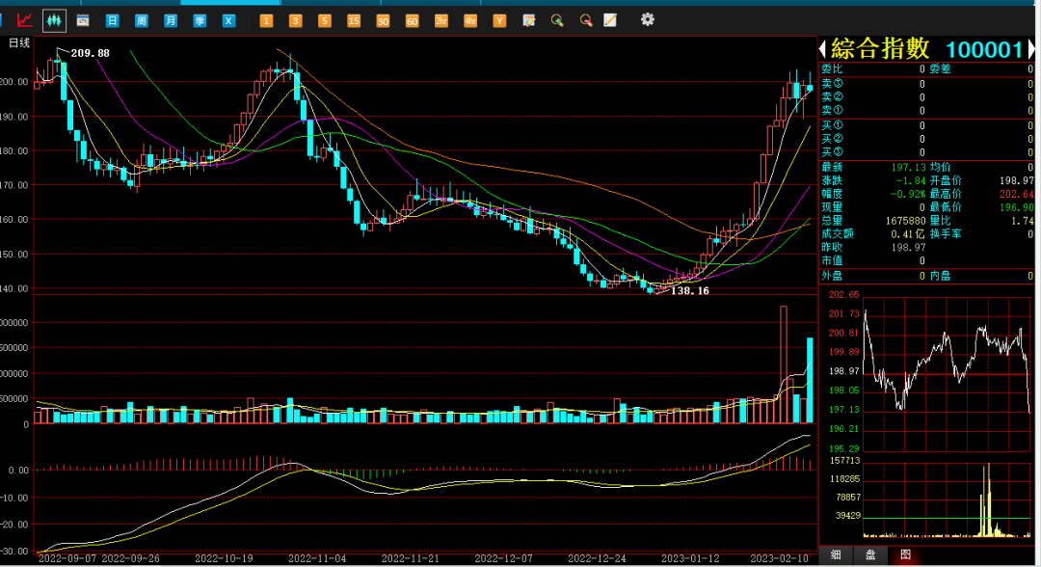This screenshot has width=1041, height=567.
Task: Pick the 2hr timeframe button
Action: click(x=440, y=19)
